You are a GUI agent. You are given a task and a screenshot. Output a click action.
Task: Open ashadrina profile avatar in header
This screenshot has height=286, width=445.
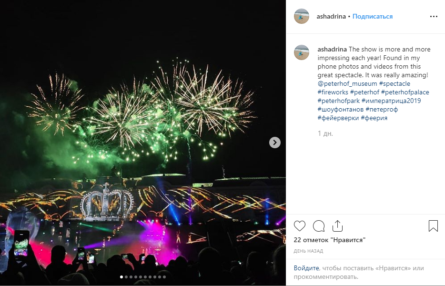click(302, 16)
